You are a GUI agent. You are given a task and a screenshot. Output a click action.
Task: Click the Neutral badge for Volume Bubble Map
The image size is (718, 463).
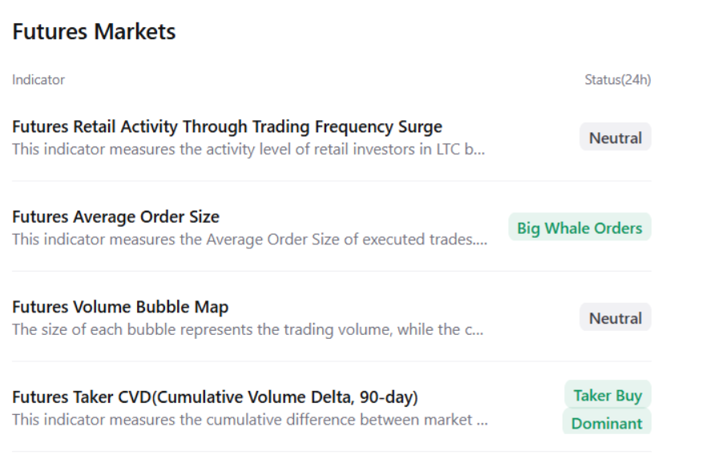pyautogui.click(x=615, y=318)
